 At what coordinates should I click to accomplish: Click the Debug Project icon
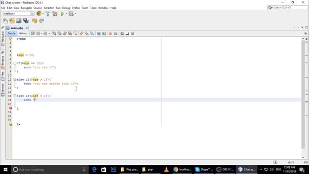71,14
